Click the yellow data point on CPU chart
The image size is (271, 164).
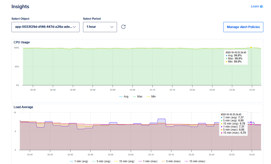(x=251, y=47)
